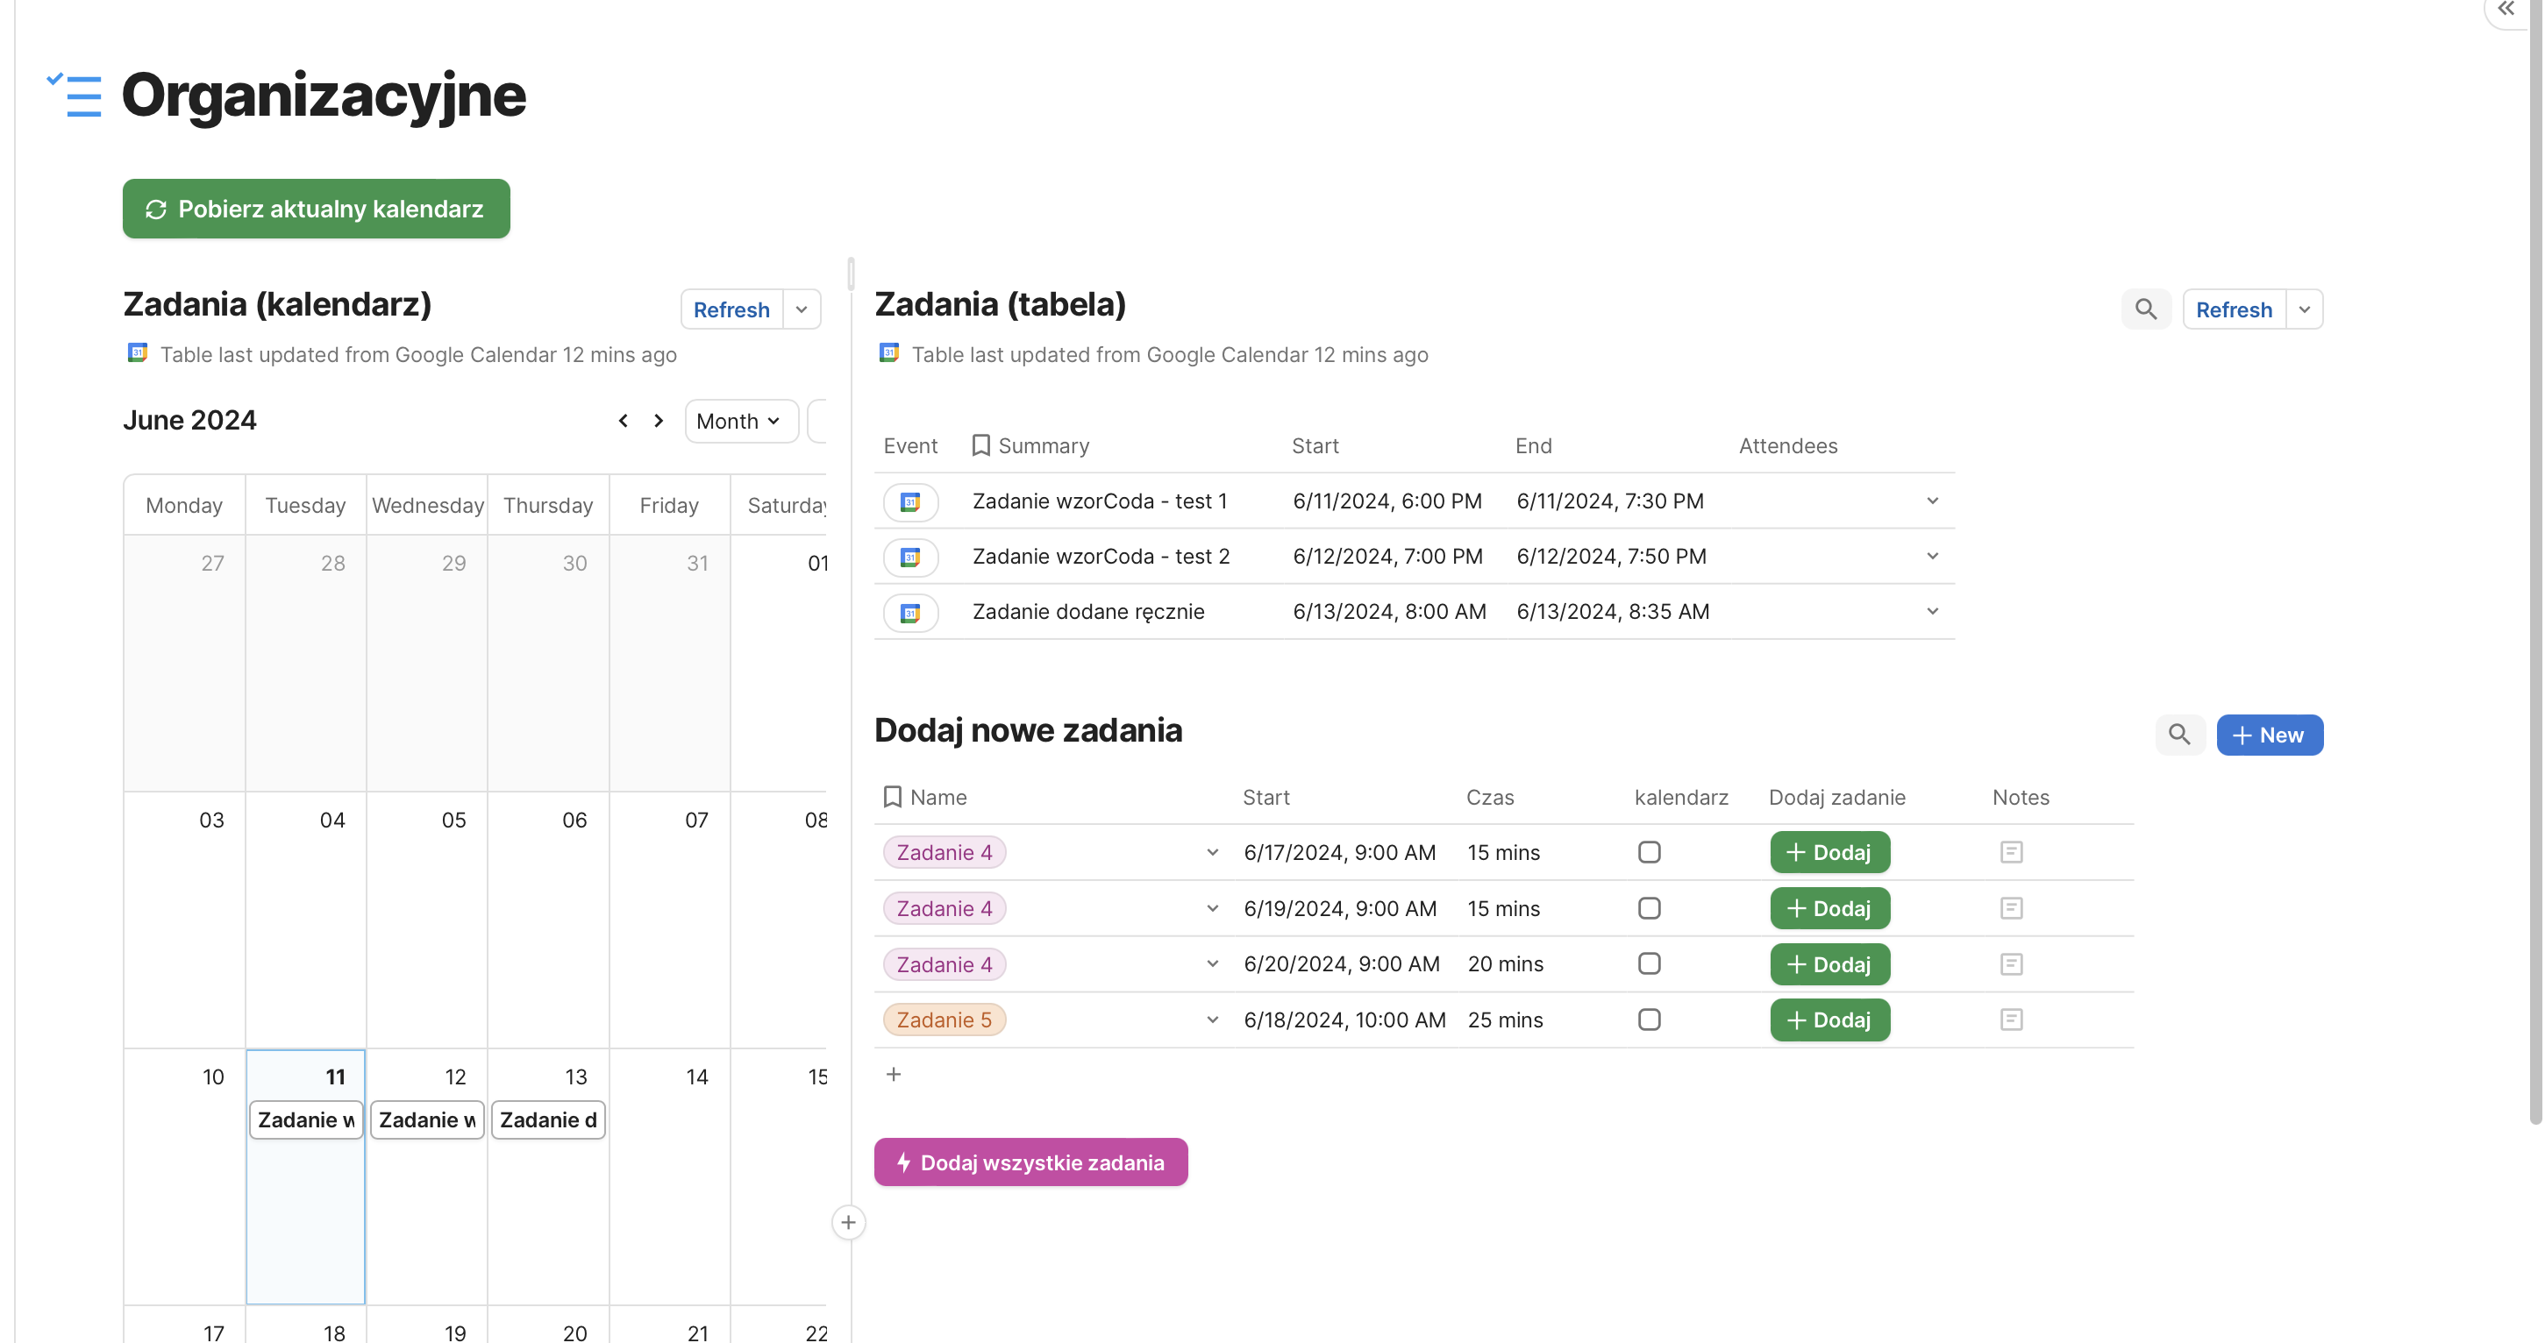Click search icon in Dodaj nowe zadania
The width and height of the screenshot is (2545, 1343).
pyautogui.click(x=2178, y=735)
